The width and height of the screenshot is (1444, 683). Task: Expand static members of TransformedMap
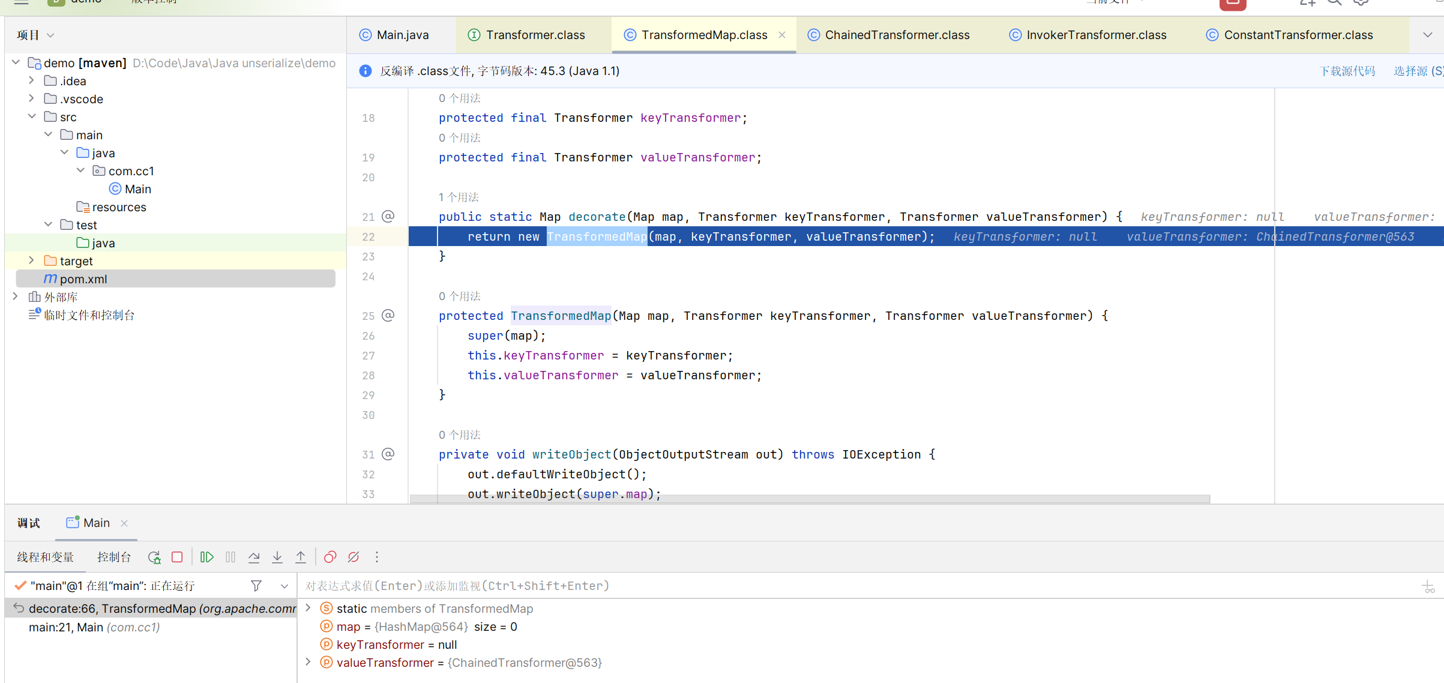coord(308,608)
